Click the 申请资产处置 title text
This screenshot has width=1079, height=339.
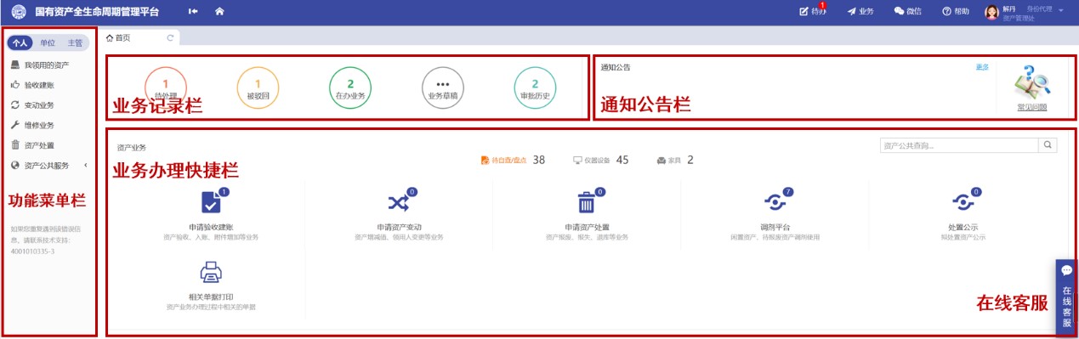(587, 228)
